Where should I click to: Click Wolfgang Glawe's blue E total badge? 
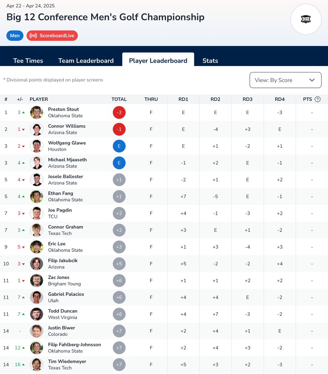[119, 146]
